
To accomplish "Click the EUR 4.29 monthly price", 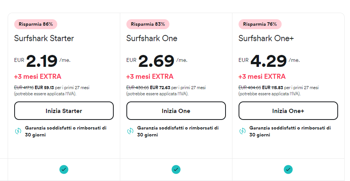I will [268, 61].
